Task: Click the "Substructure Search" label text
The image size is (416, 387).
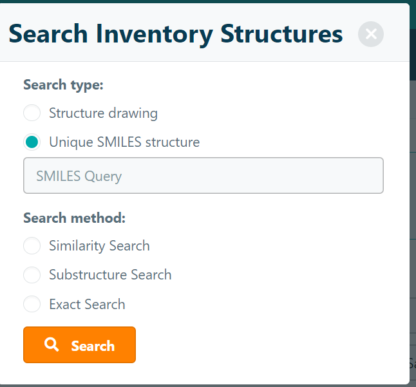Action: click(110, 275)
